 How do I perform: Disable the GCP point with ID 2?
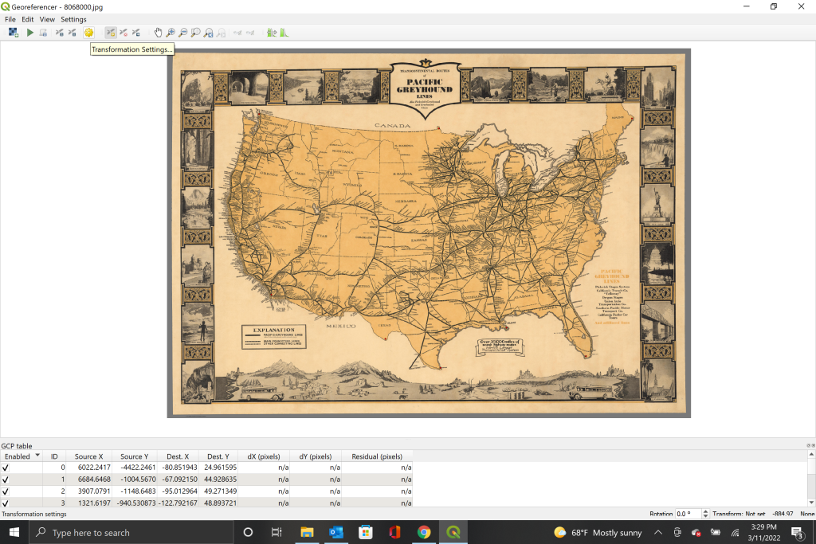coord(6,491)
